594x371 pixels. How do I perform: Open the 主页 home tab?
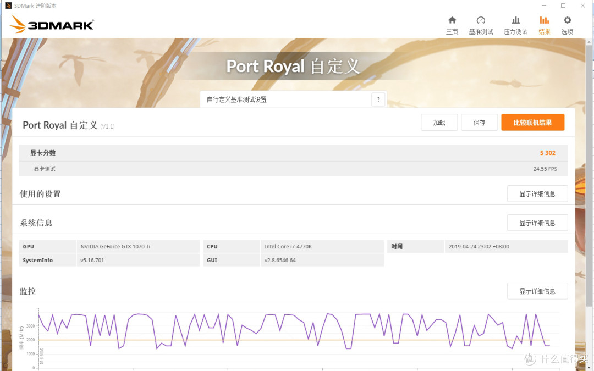452,25
